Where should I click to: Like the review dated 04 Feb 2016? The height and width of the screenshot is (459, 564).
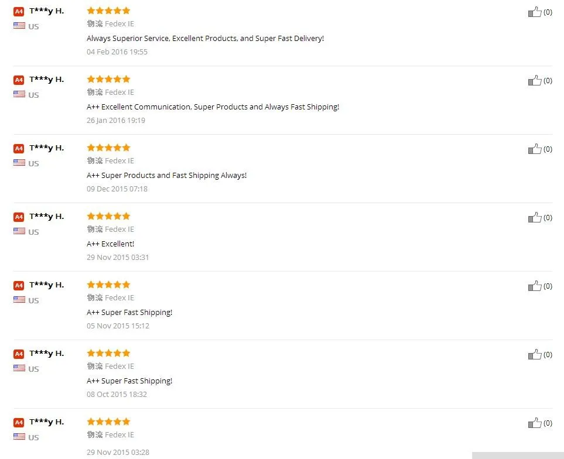(535, 12)
